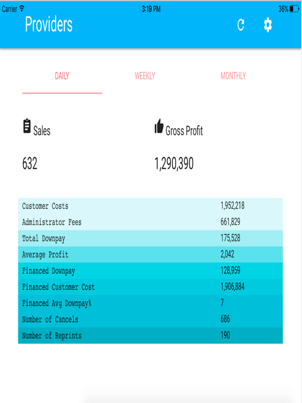Tap the Sales value 632
The height and width of the screenshot is (403, 302).
click(x=30, y=164)
